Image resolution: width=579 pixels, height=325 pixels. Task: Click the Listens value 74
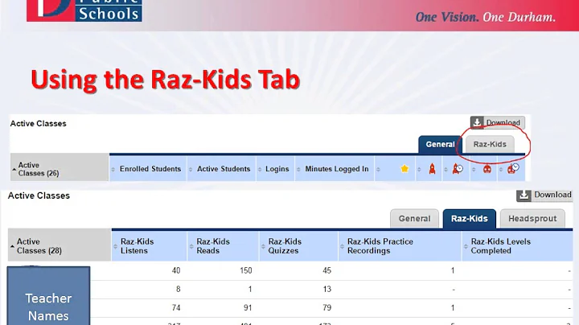(x=176, y=307)
